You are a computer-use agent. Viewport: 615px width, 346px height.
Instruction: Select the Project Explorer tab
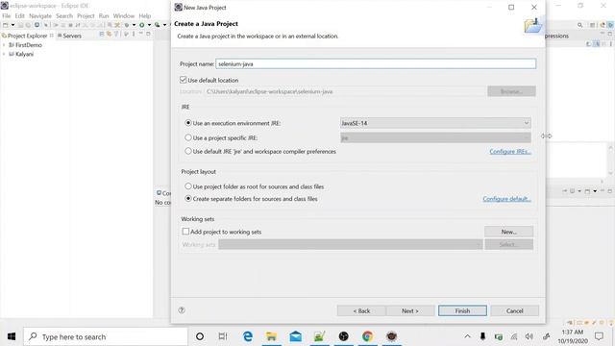pyautogui.click(x=27, y=36)
